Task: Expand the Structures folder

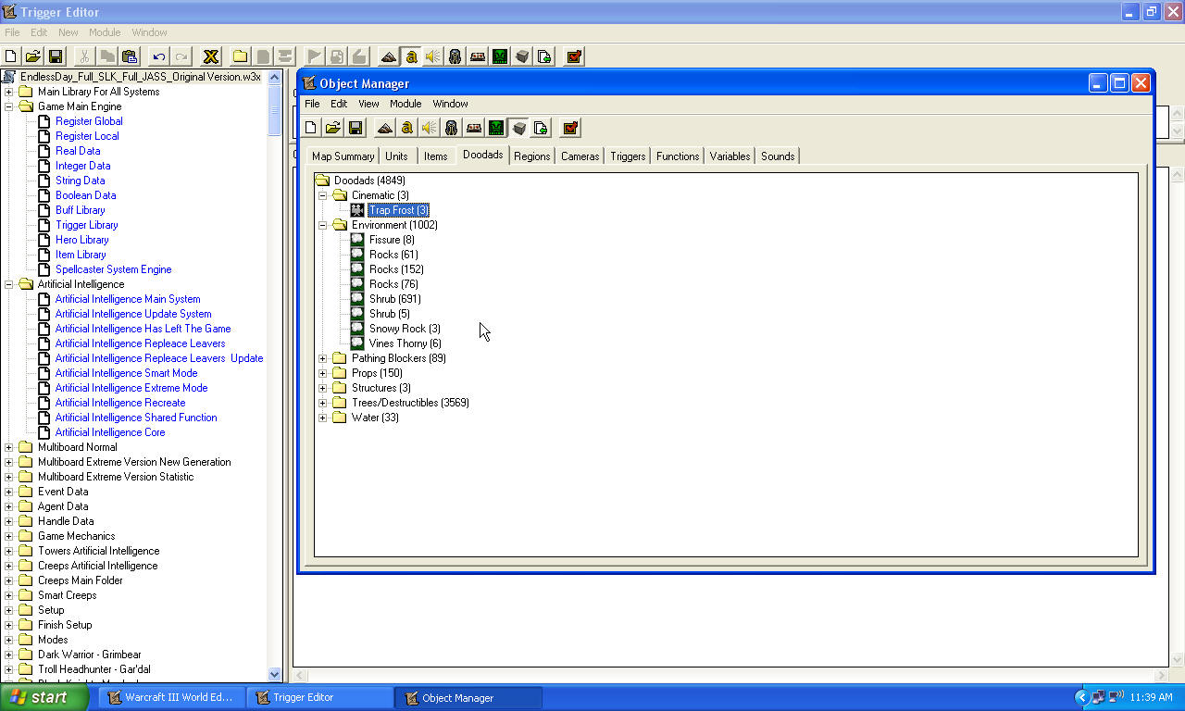Action: pos(323,388)
